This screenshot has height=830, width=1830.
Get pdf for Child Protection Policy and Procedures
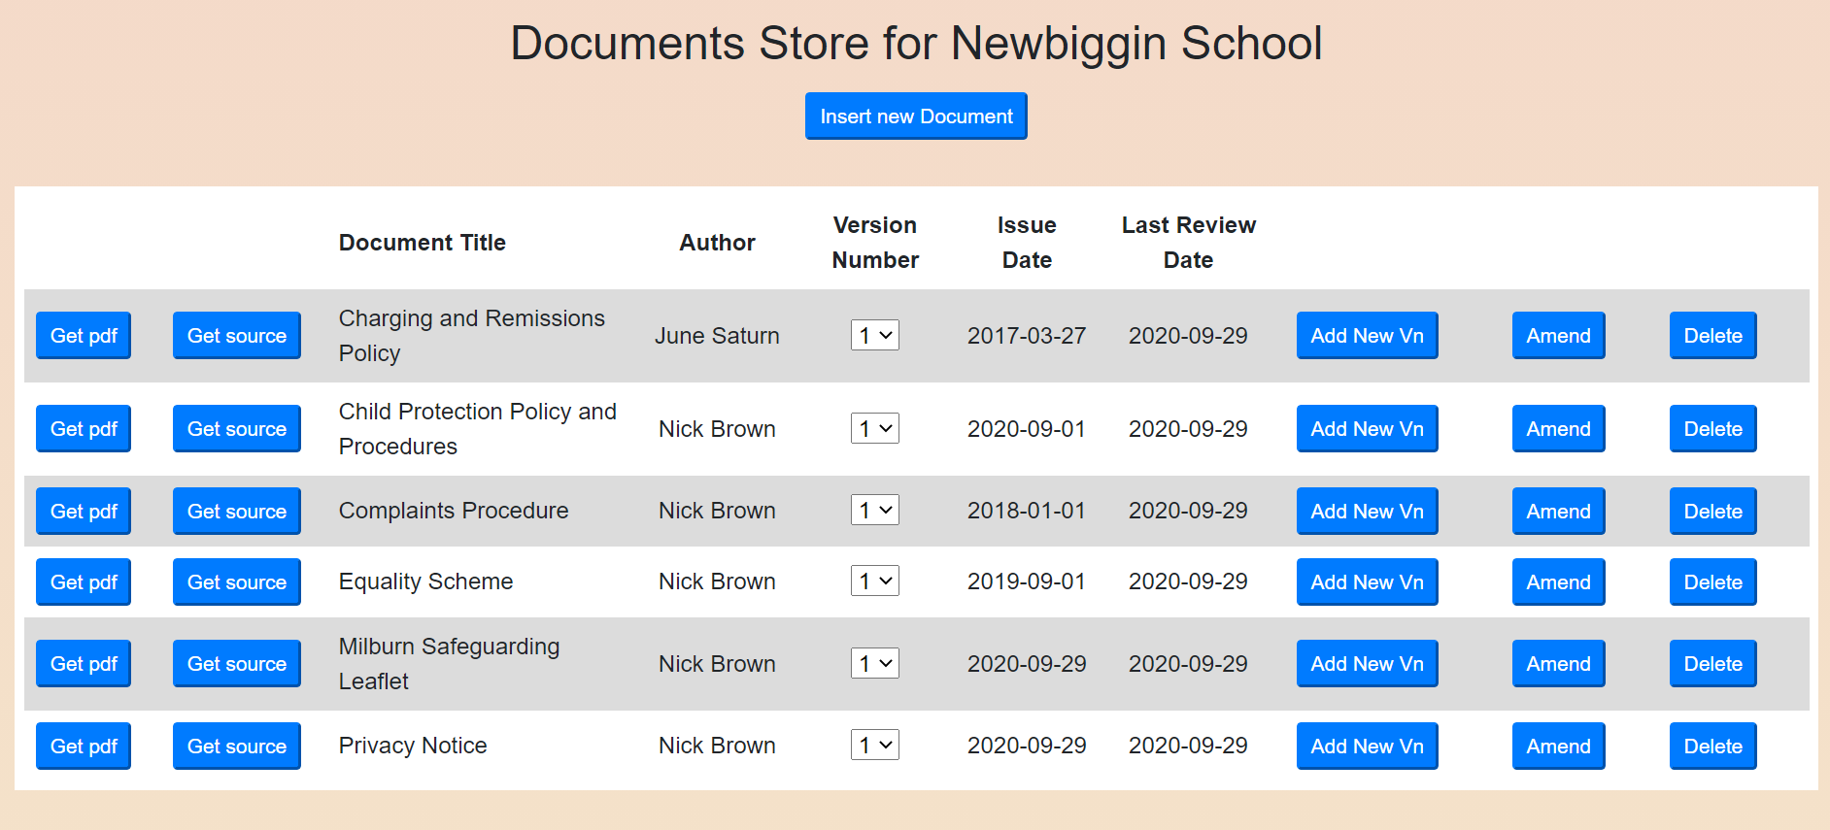[84, 429]
